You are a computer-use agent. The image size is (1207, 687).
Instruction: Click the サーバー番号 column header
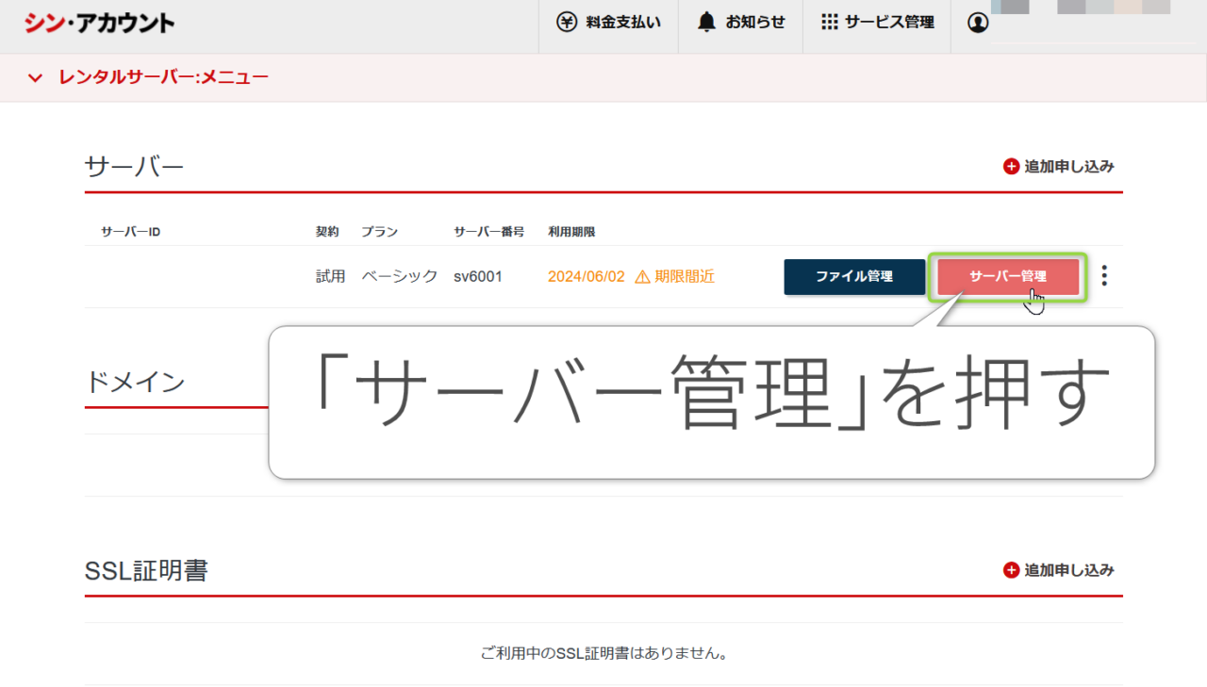coord(488,232)
